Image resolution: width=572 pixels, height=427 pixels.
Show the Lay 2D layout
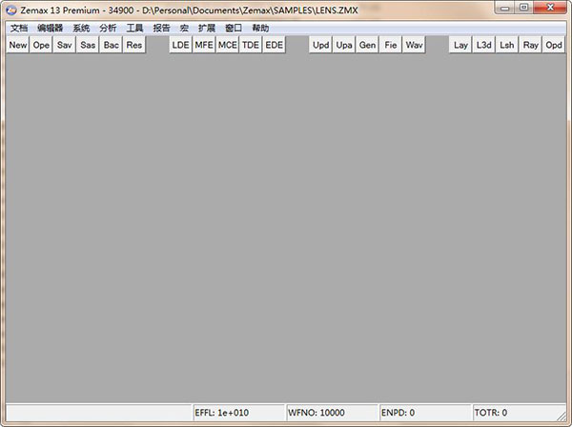460,45
